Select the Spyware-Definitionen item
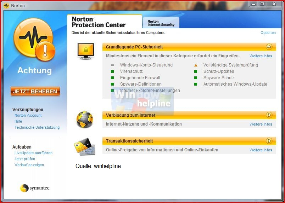This screenshot has width=285, height=203. pos(141,84)
